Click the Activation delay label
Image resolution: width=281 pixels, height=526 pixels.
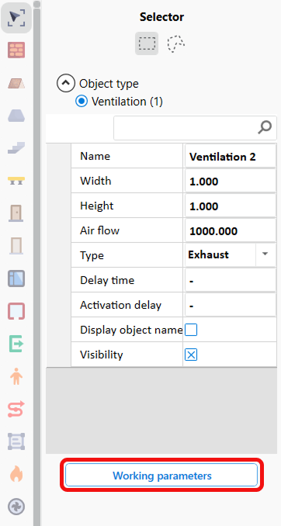click(120, 305)
